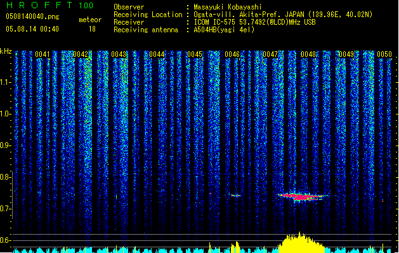The image size is (399, 253).
Task: Click the large magenta meteor echo
Action: pos(302,197)
